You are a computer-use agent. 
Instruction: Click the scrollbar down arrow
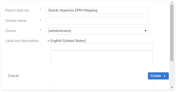click(x=172, y=87)
